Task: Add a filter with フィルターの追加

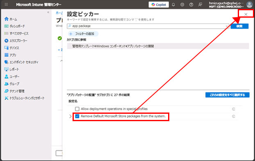Action: 83,34
